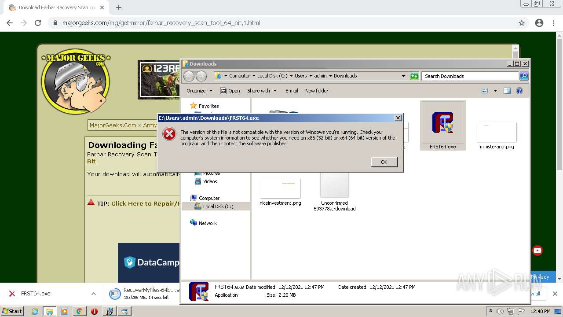Viewport: 563px width, 317px height.
Task: Click the Explorer address bar refresh icon
Action: point(414,76)
